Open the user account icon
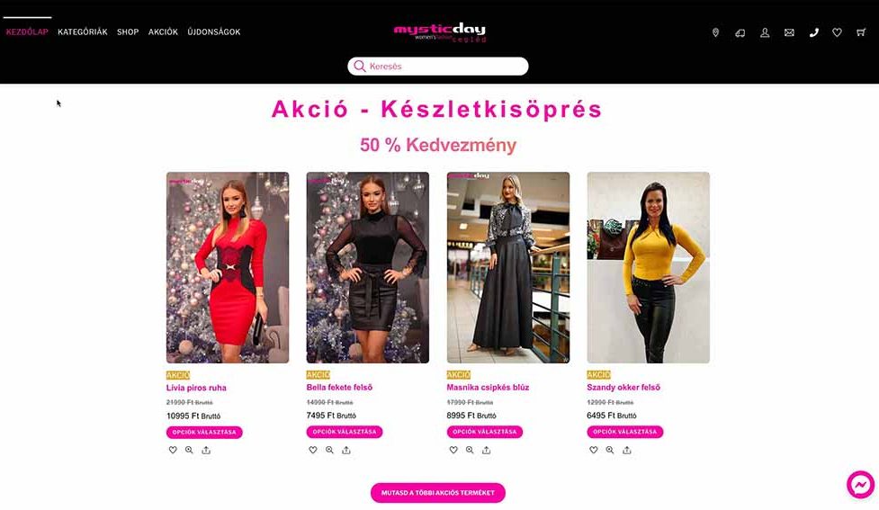The height and width of the screenshot is (510, 879). [765, 32]
